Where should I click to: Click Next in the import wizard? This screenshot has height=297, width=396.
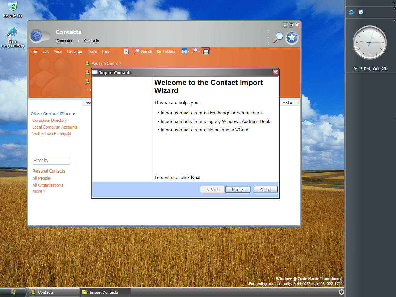pyautogui.click(x=238, y=190)
